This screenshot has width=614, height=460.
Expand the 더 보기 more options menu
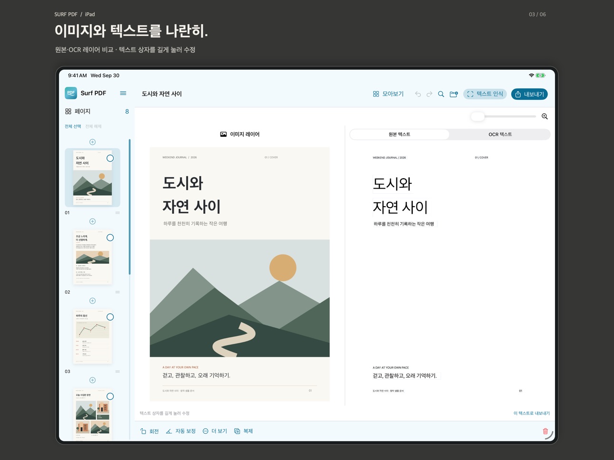click(x=215, y=431)
